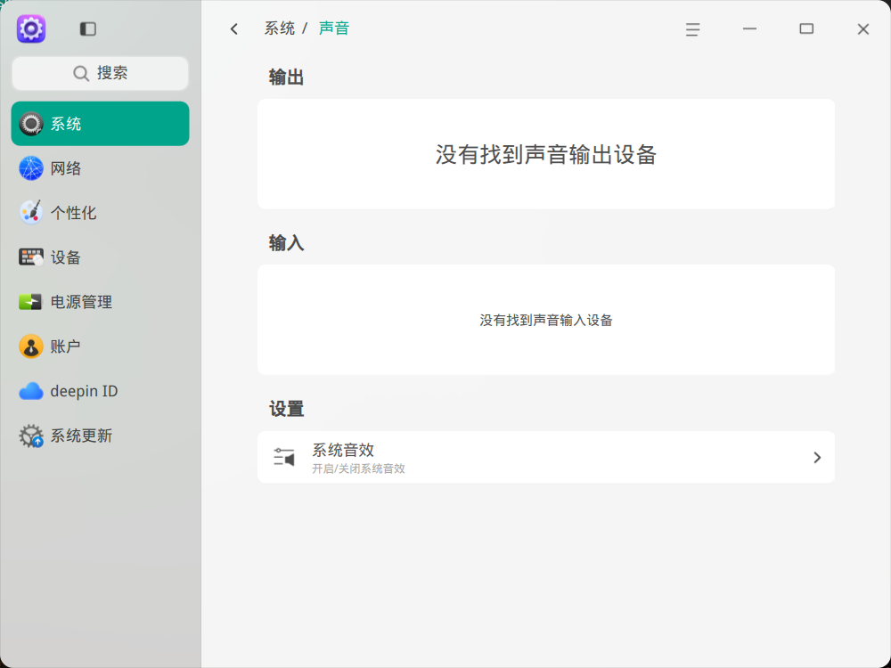Navigate to 电源管理 settings
This screenshot has height=668, width=891.
pos(100,302)
